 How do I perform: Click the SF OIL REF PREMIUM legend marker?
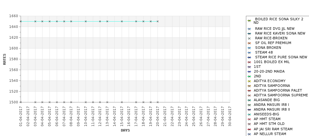tap(249, 43)
